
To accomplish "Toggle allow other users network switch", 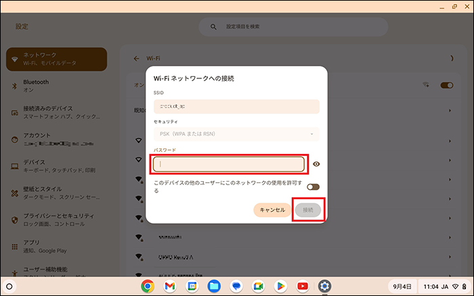I will (x=313, y=187).
